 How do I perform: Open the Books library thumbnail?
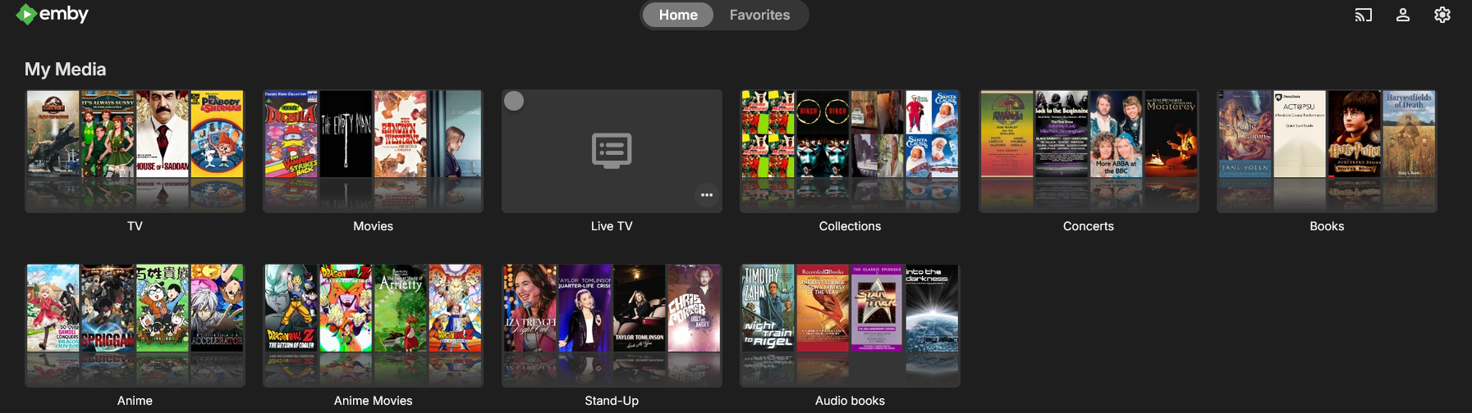(1327, 151)
